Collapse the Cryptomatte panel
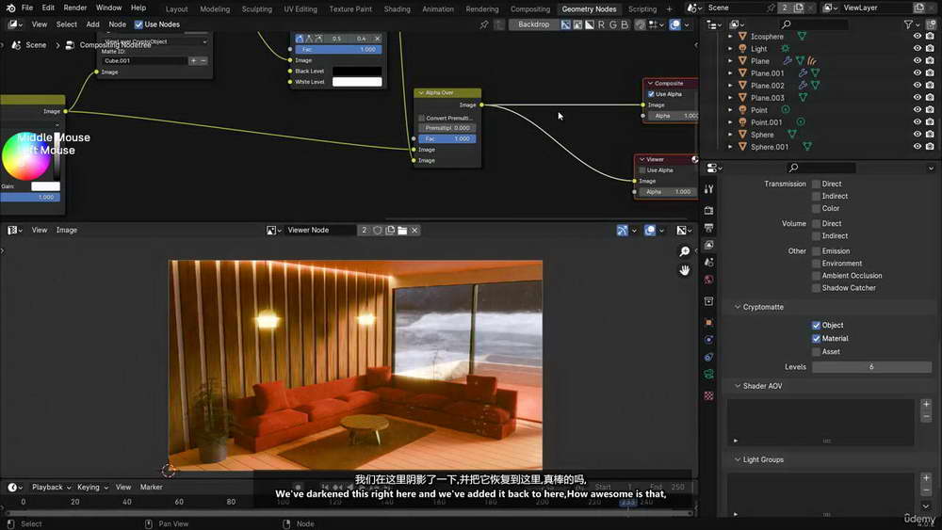Viewport: 942px width, 530px height. (738, 307)
